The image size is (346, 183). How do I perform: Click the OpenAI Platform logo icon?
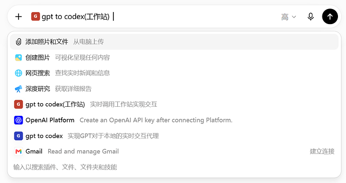[x=19, y=120]
